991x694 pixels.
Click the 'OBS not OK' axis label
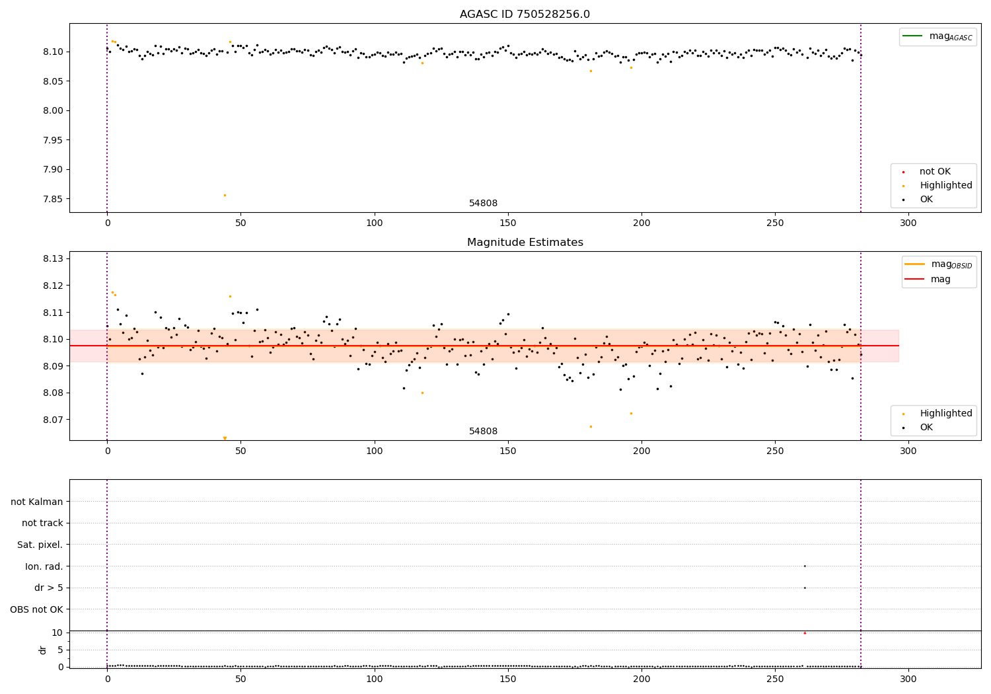[x=37, y=609]
